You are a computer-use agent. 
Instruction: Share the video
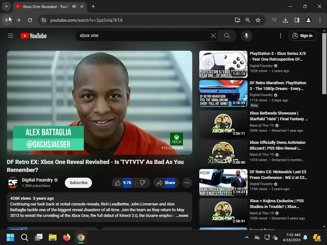(x=166, y=183)
